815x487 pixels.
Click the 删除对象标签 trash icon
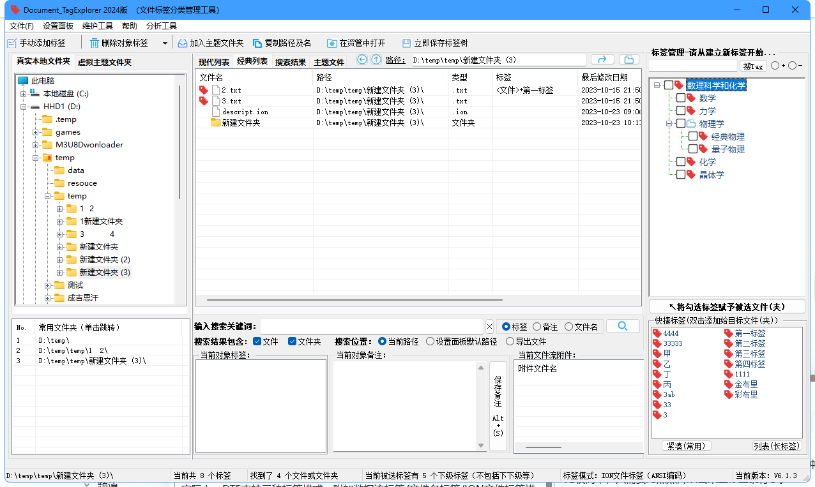[x=94, y=43]
